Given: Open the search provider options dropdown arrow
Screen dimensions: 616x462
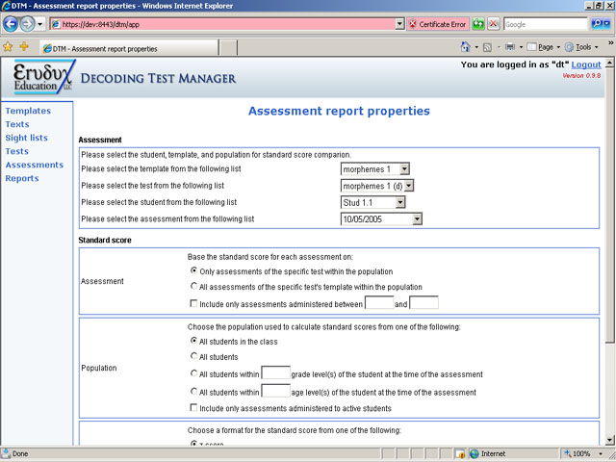Looking at the screenshot, I should tap(607, 24).
